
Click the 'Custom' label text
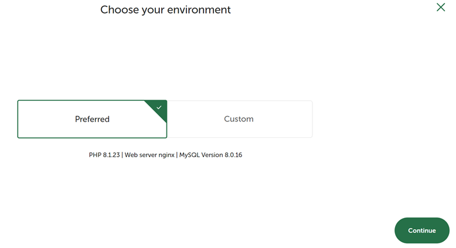(239, 119)
